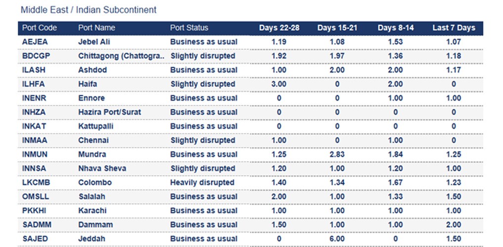Sort by Days 22-28 column header
Viewport: 503px width, 247px height.
click(x=279, y=28)
